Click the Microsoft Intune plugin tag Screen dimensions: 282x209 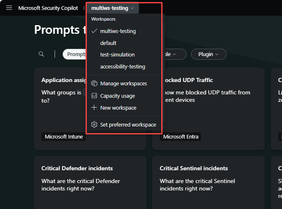pyautogui.click(x=64, y=136)
